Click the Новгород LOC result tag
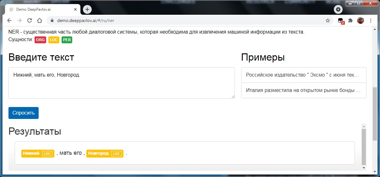Viewport: 380px width, 177px height. (105, 153)
